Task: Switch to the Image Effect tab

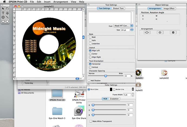Action: [x=169, y=8]
